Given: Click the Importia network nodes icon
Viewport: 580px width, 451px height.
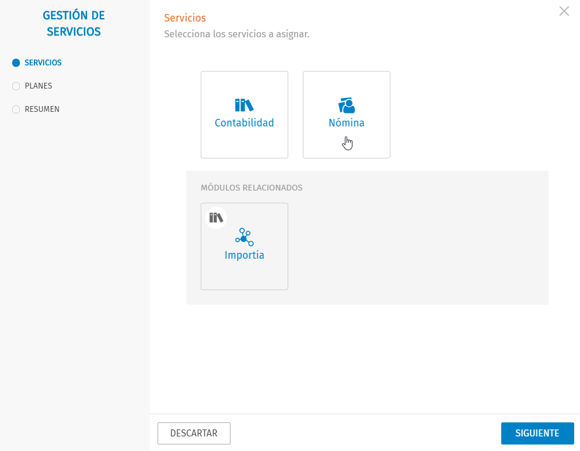Looking at the screenshot, I should pos(244,237).
